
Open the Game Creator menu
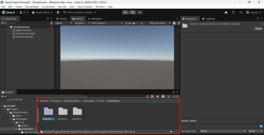(x=85, y=7)
